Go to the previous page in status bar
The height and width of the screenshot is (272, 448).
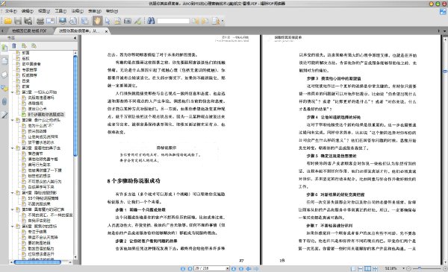click(190, 268)
